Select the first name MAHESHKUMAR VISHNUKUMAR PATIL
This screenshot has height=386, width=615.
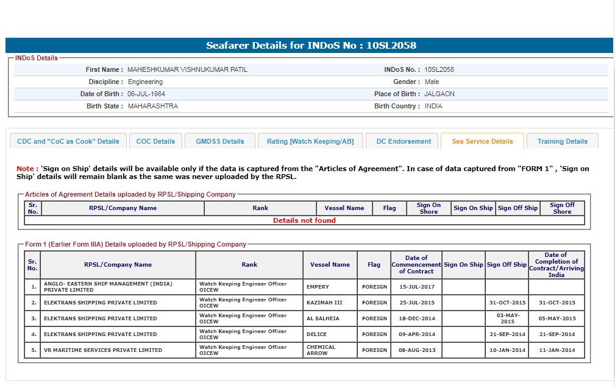(187, 70)
